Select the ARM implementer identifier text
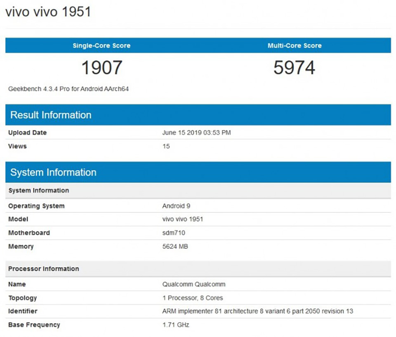Viewport: 396px width, 337px height. tap(257, 311)
